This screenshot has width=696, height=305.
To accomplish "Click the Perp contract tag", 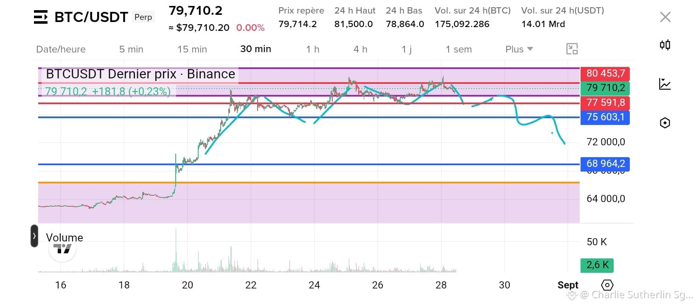I will click(143, 17).
